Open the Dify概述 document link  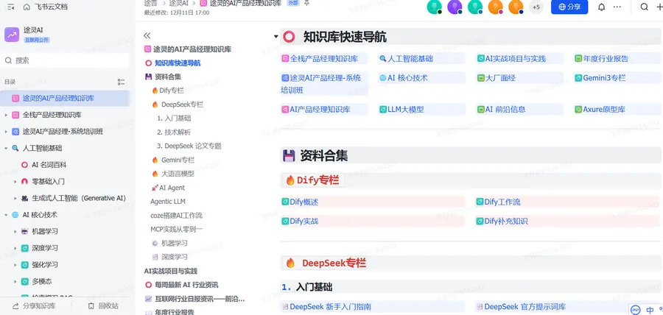(304, 202)
